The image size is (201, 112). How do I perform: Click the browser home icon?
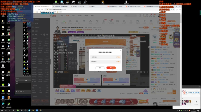pyautogui.click(x=42, y=9)
